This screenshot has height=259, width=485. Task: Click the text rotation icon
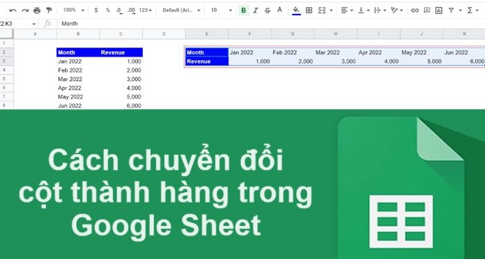click(x=394, y=10)
